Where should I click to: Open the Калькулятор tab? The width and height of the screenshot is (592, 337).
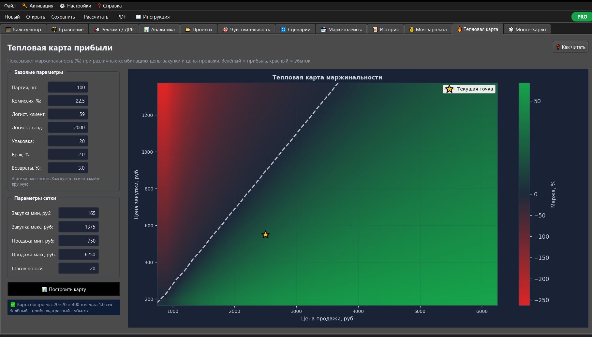23,29
